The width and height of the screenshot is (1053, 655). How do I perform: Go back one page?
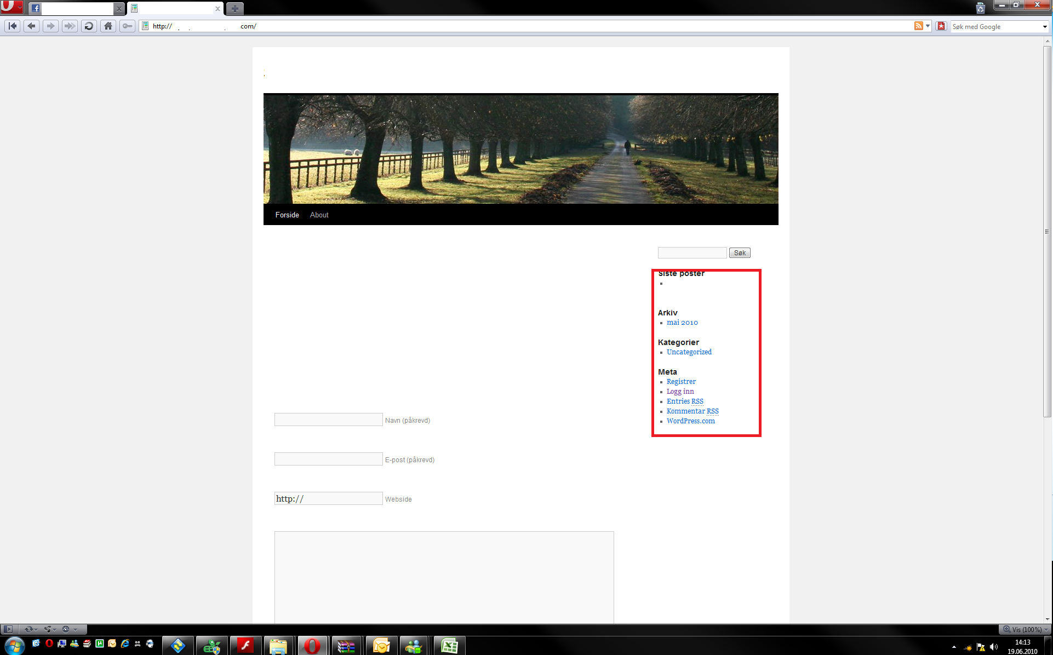(x=31, y=26)
